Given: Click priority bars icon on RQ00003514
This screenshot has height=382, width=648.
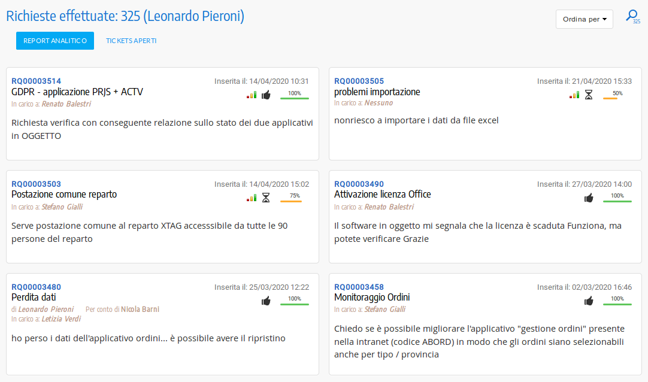Looking at the screenshot, I should pyautogui.click(x=252, y=95).
